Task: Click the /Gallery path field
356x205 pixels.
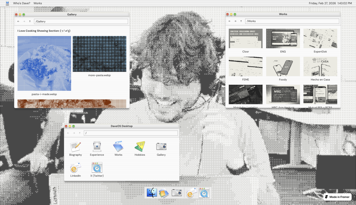Action: 81,21
